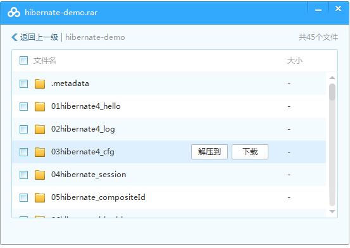Viewport: 350px width, 248px height.
Task: Click the scrollbar up arrow
Action: pos(332,78)
